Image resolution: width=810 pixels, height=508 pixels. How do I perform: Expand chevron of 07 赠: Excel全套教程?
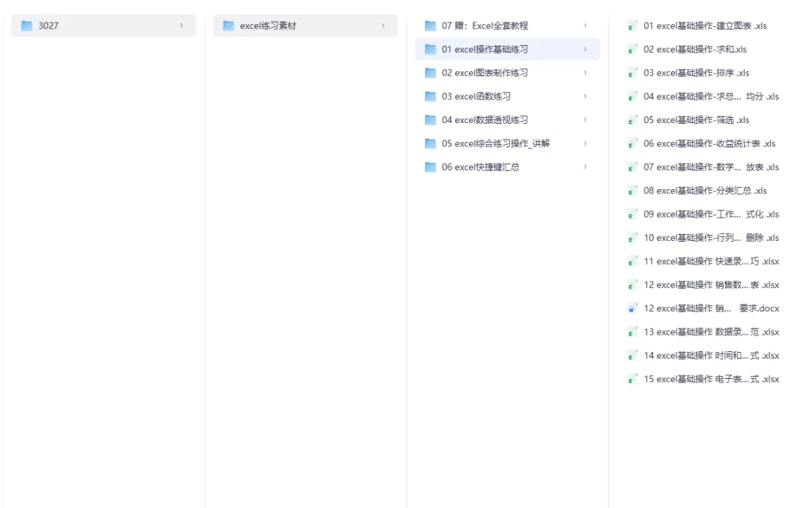[x=585, y=26]
